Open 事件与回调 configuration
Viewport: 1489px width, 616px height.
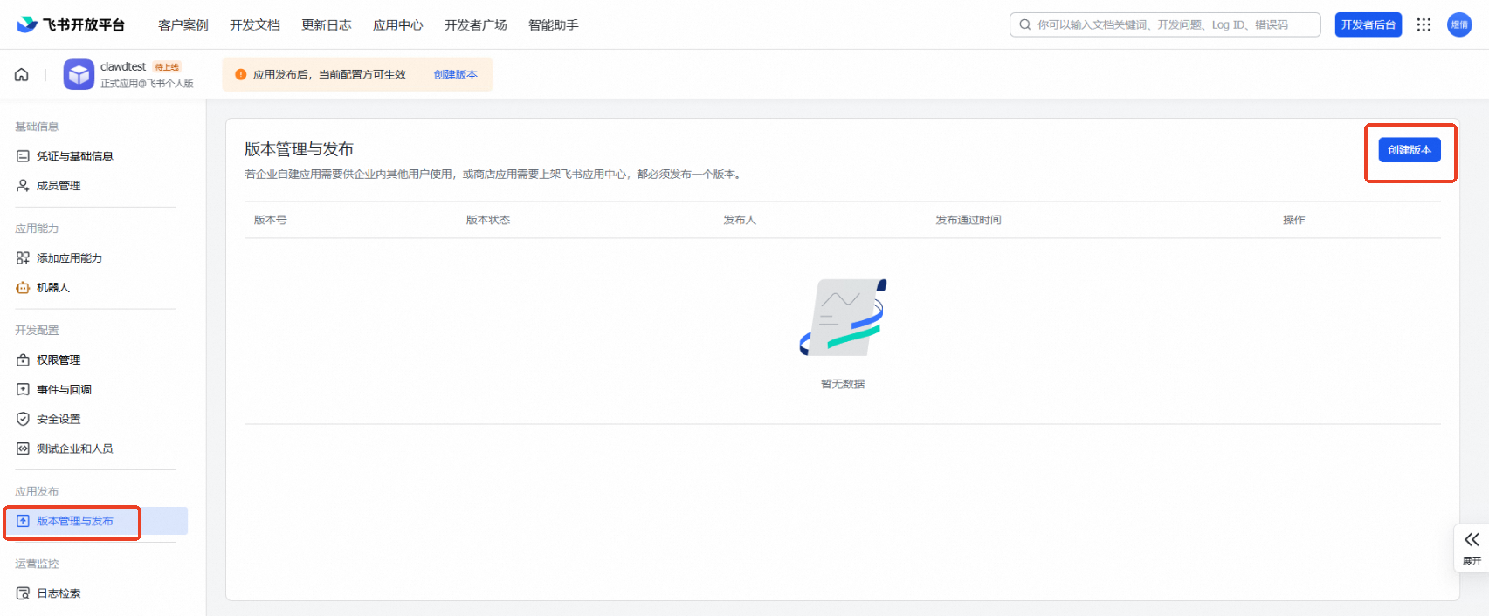click(63, 390)
